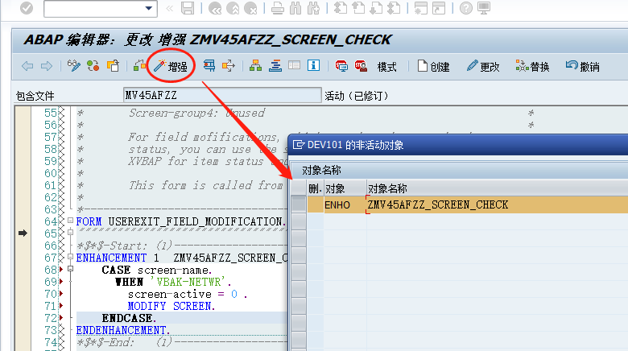Collapse the command field with « arrow

(169, 8)
